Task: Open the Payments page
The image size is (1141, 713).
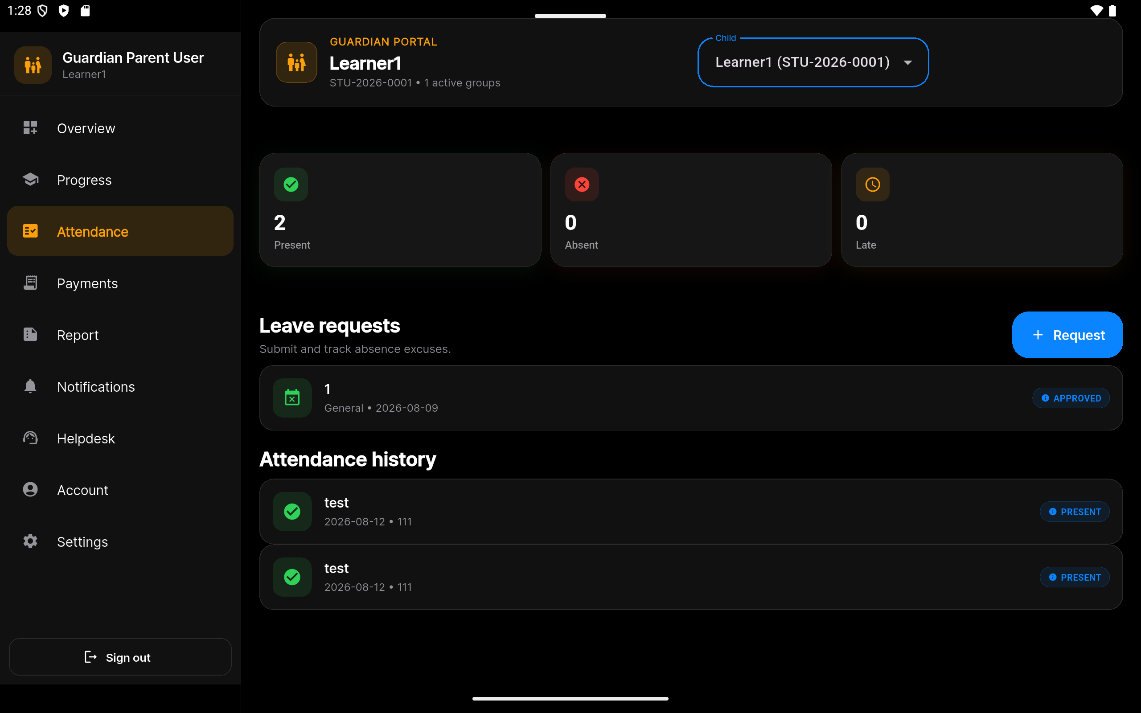Action: (x=120, y=283)
